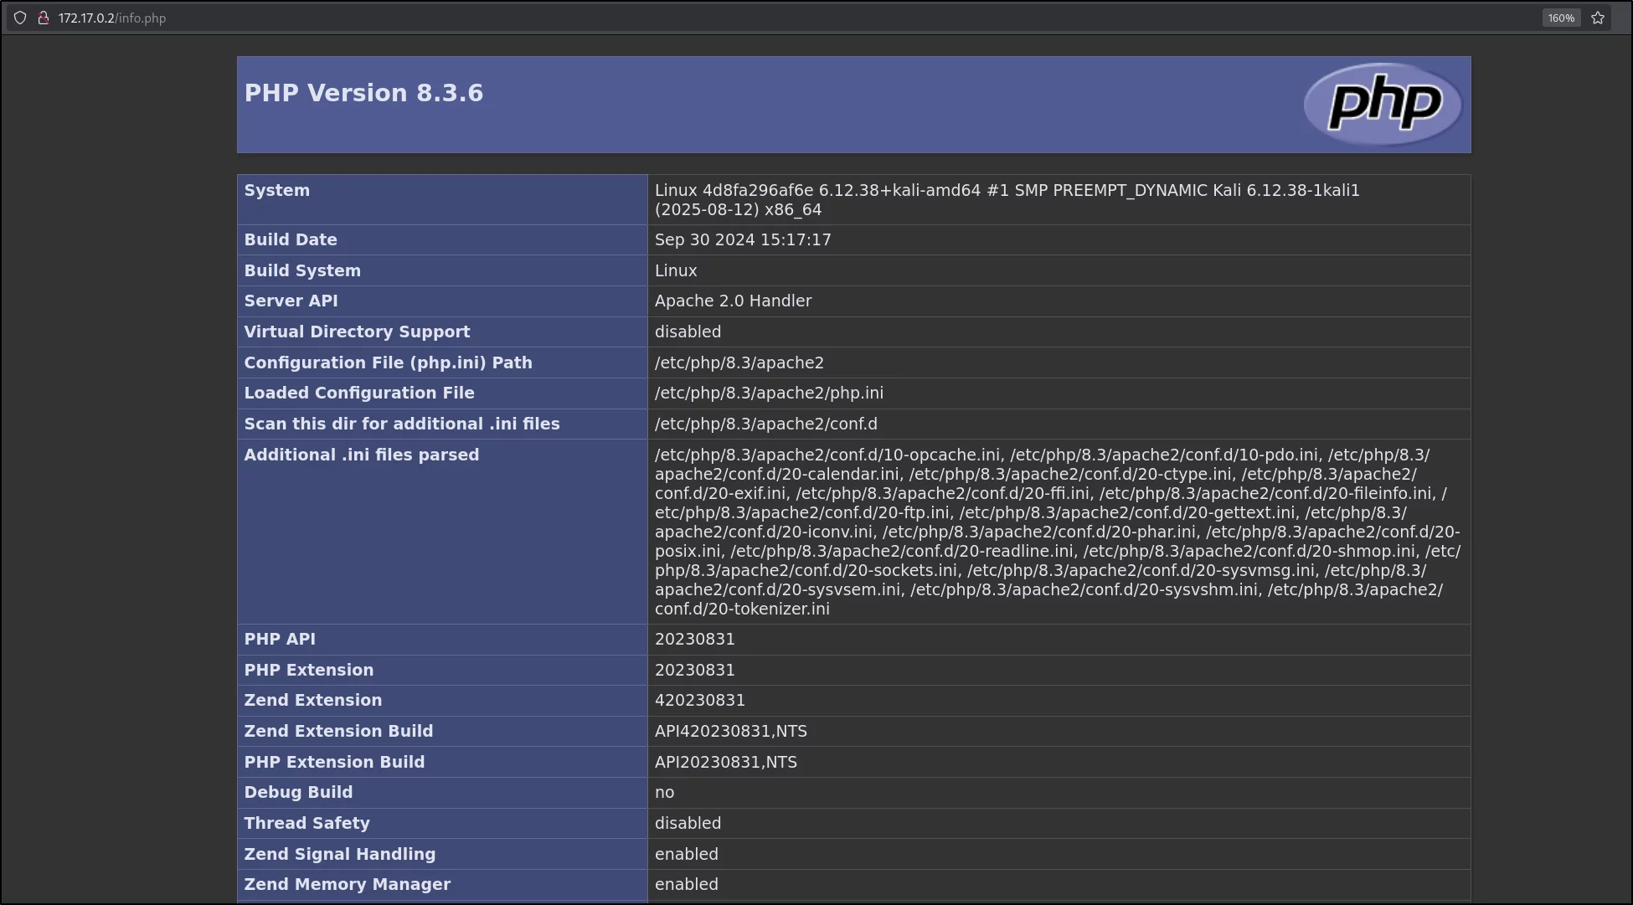Select 'API20230831,NTS' value
The width and height of the screenshot is (1633, 905).
pos(726,762)
